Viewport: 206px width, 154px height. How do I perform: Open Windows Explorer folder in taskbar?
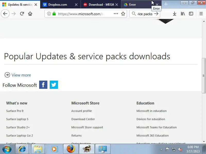click(38, 149)
